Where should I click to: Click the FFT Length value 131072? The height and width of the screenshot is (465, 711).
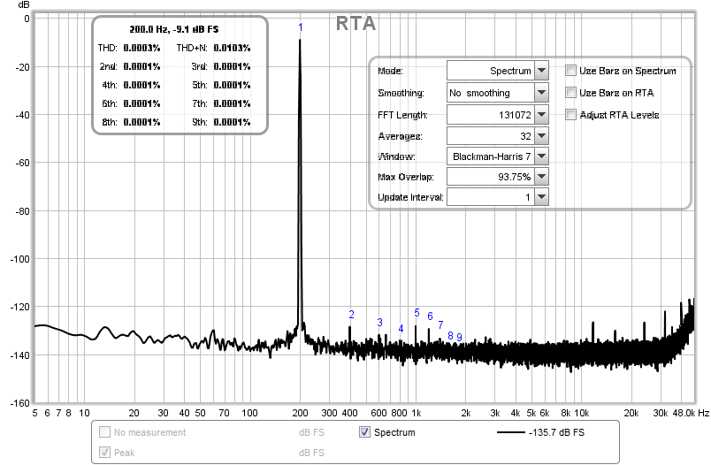pos(491,115)
